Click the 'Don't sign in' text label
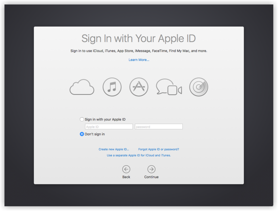278x211 pixels. pyautogui.click(x=94, y=134)
